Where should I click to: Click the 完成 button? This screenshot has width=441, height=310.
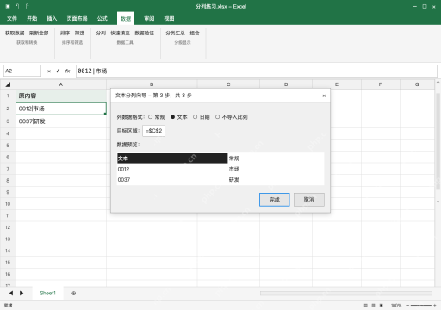pos(275,200)
